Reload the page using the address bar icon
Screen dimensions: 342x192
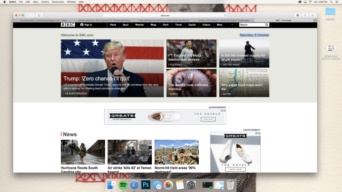[225, 15]
